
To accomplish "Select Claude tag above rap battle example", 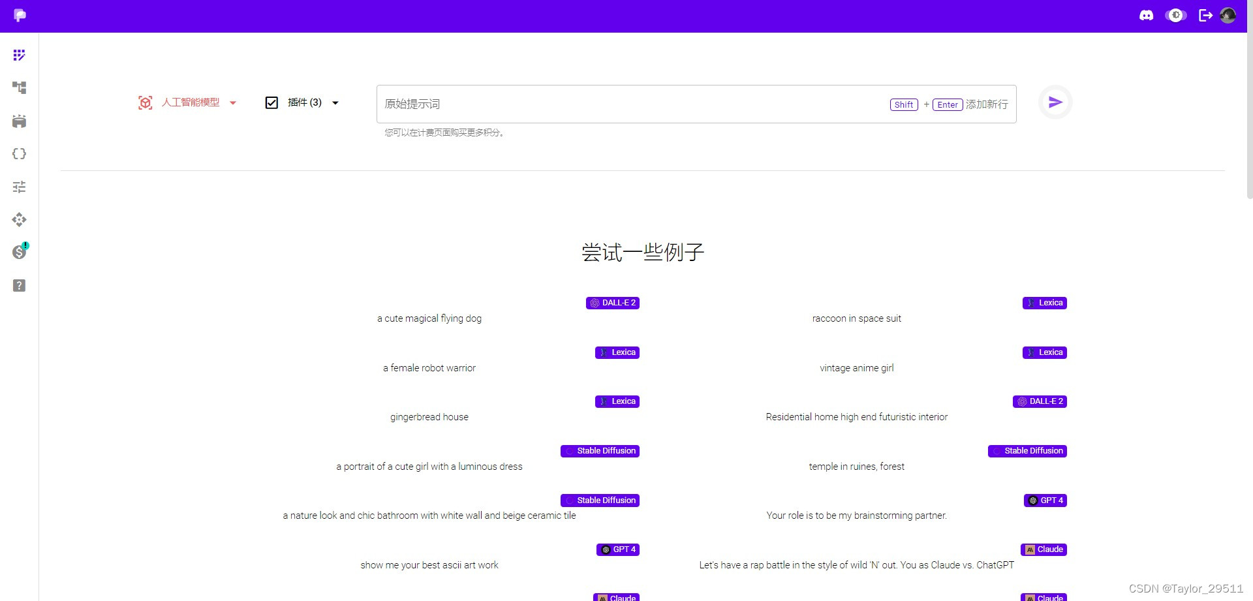I will [1044, 549].
